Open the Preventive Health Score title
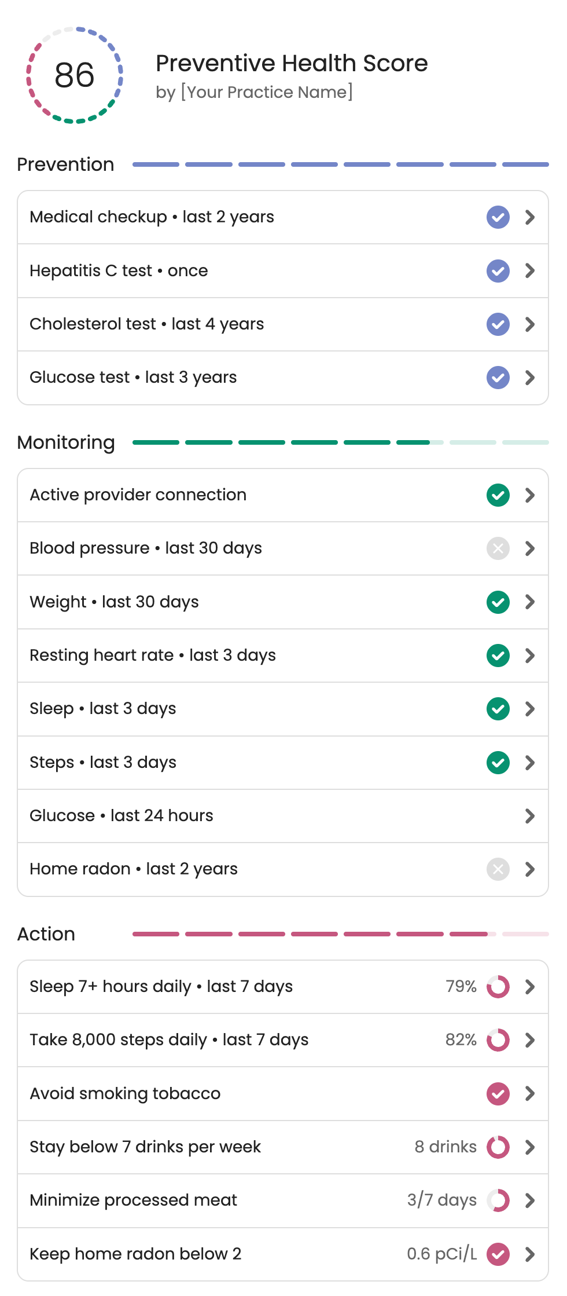The width and height of the screenshot is (567, 1296). pyautogui.click(x=292, y=63)
